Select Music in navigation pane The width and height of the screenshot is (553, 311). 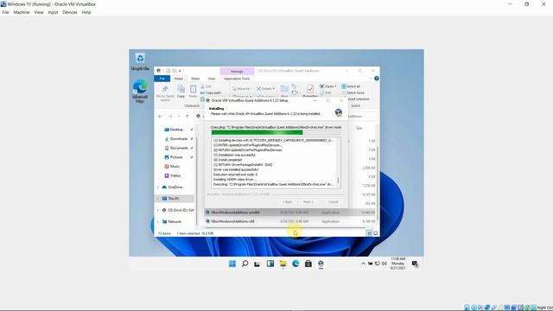[173, 167]
